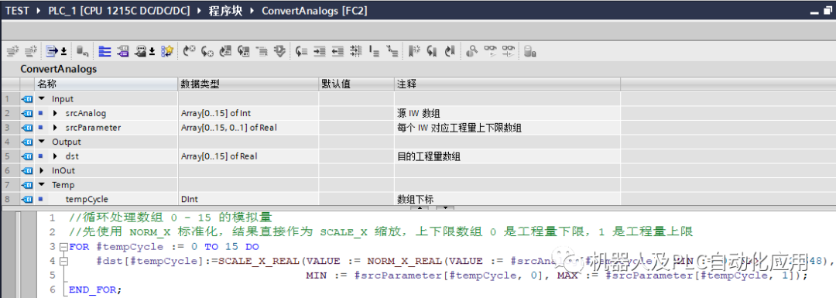
Task: Collapse the Output section
Action: [42, 142]
